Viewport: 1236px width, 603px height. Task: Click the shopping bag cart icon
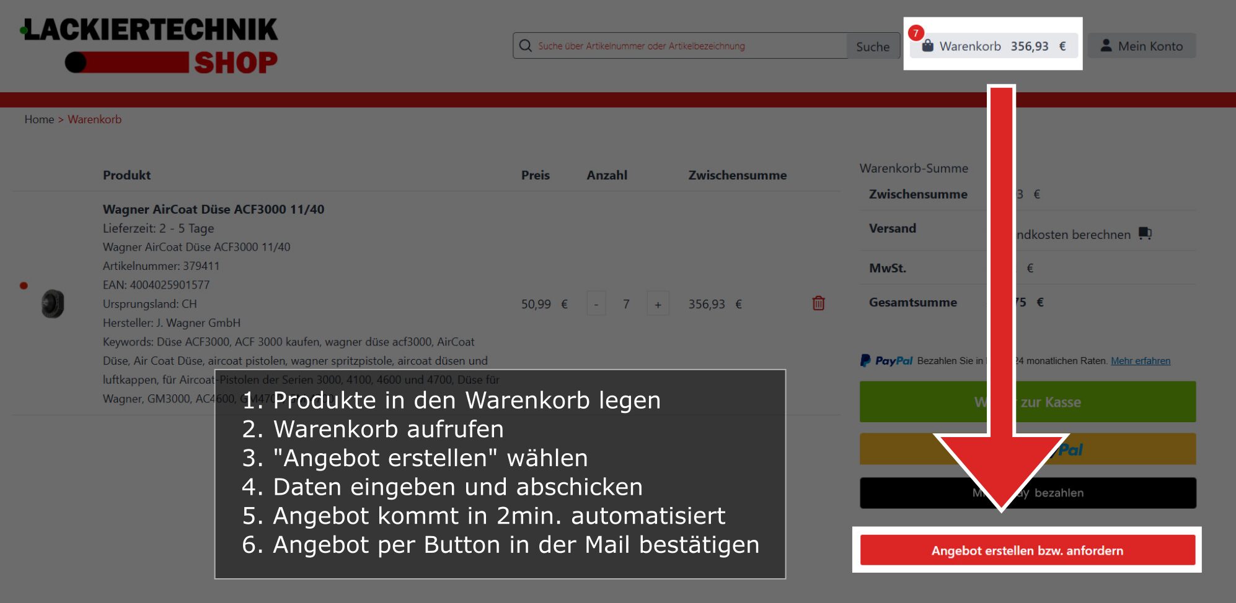coord(927,46)
